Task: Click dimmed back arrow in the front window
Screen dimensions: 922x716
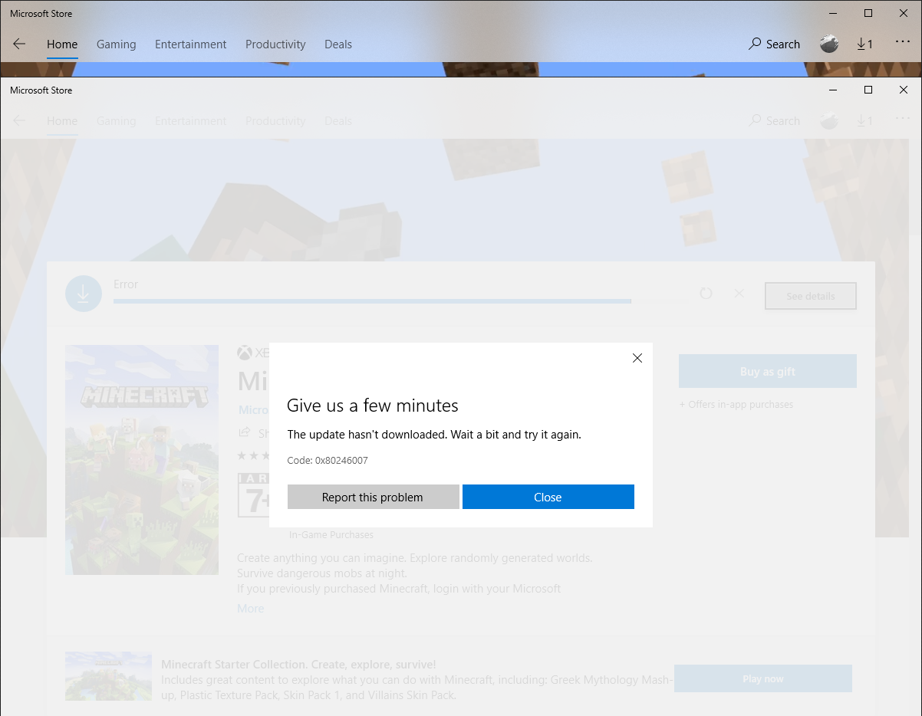Action: click(x=19, y=120)
